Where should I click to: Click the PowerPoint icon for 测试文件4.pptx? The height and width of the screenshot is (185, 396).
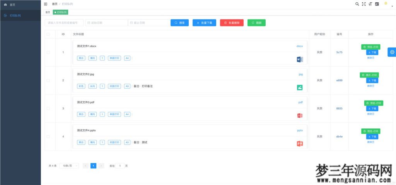click(x=300, y=144)
